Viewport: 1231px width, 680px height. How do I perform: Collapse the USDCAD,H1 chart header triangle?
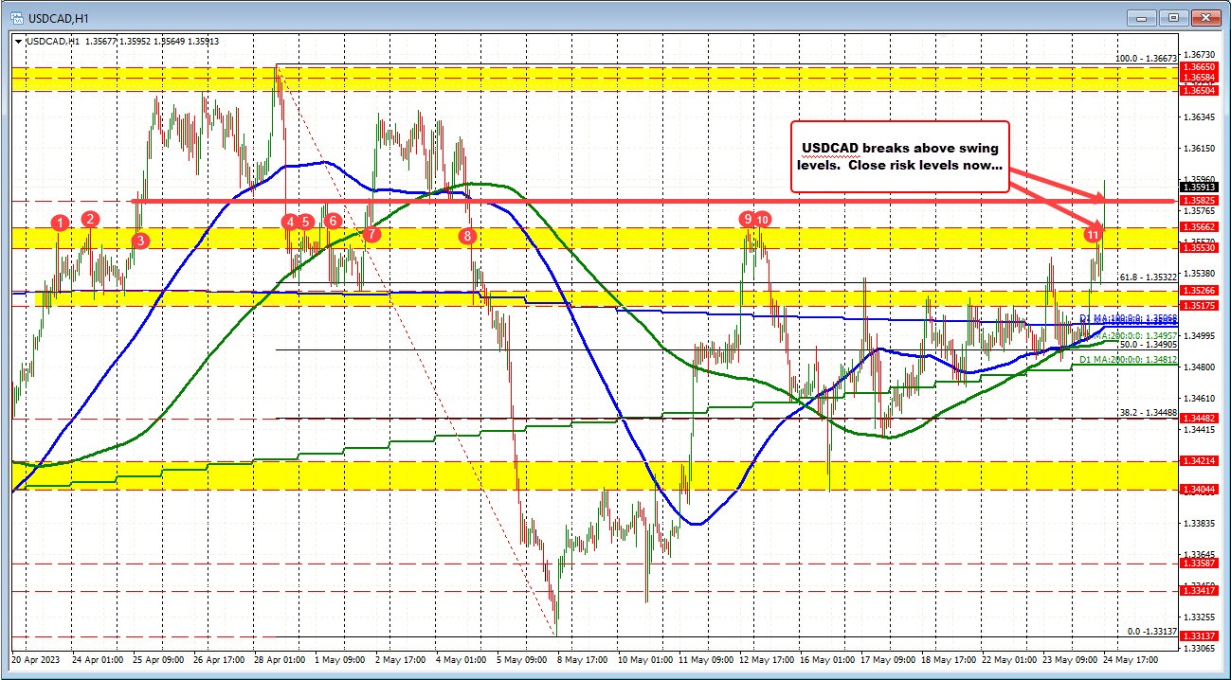[x=18, y=41]
